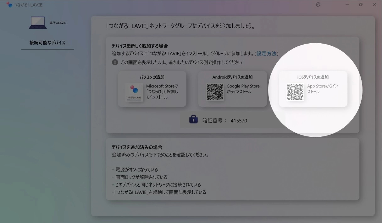
Task: Close the つながる! LAVIE window
Action: (374, 5)
